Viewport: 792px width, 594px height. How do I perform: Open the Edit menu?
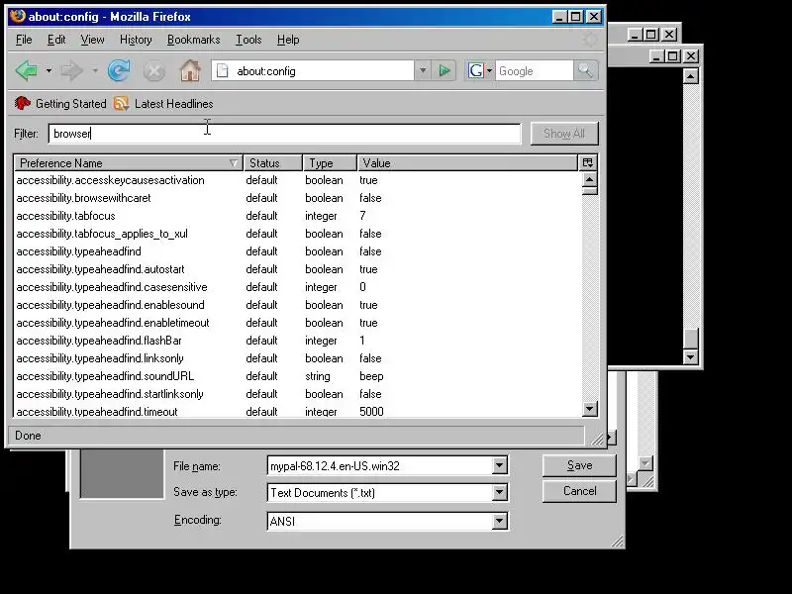(56, 40)
